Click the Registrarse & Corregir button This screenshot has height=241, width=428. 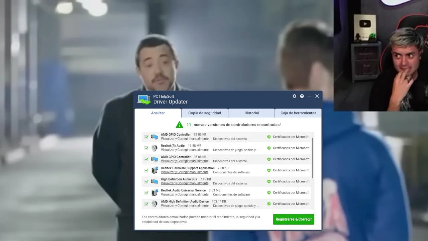click(294, 219)
